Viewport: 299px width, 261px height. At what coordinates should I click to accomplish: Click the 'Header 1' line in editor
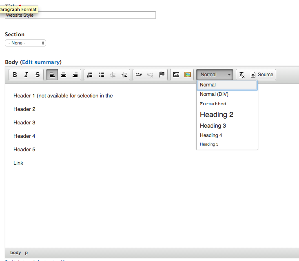pos(63,96)
